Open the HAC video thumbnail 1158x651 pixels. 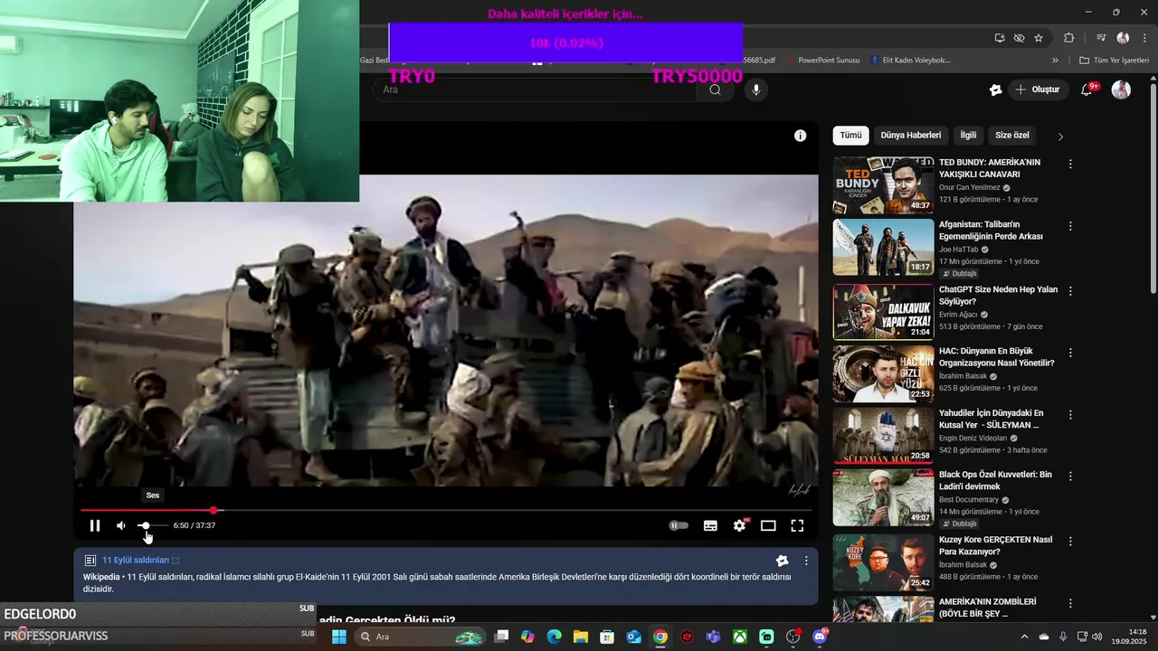pos(883,373)
